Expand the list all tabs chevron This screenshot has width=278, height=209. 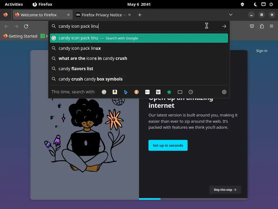[231, 15]
